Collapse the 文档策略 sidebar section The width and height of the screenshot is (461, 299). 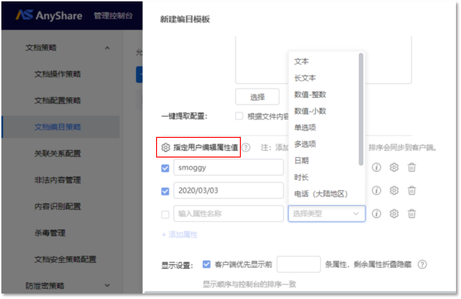[x=107, y=48]
